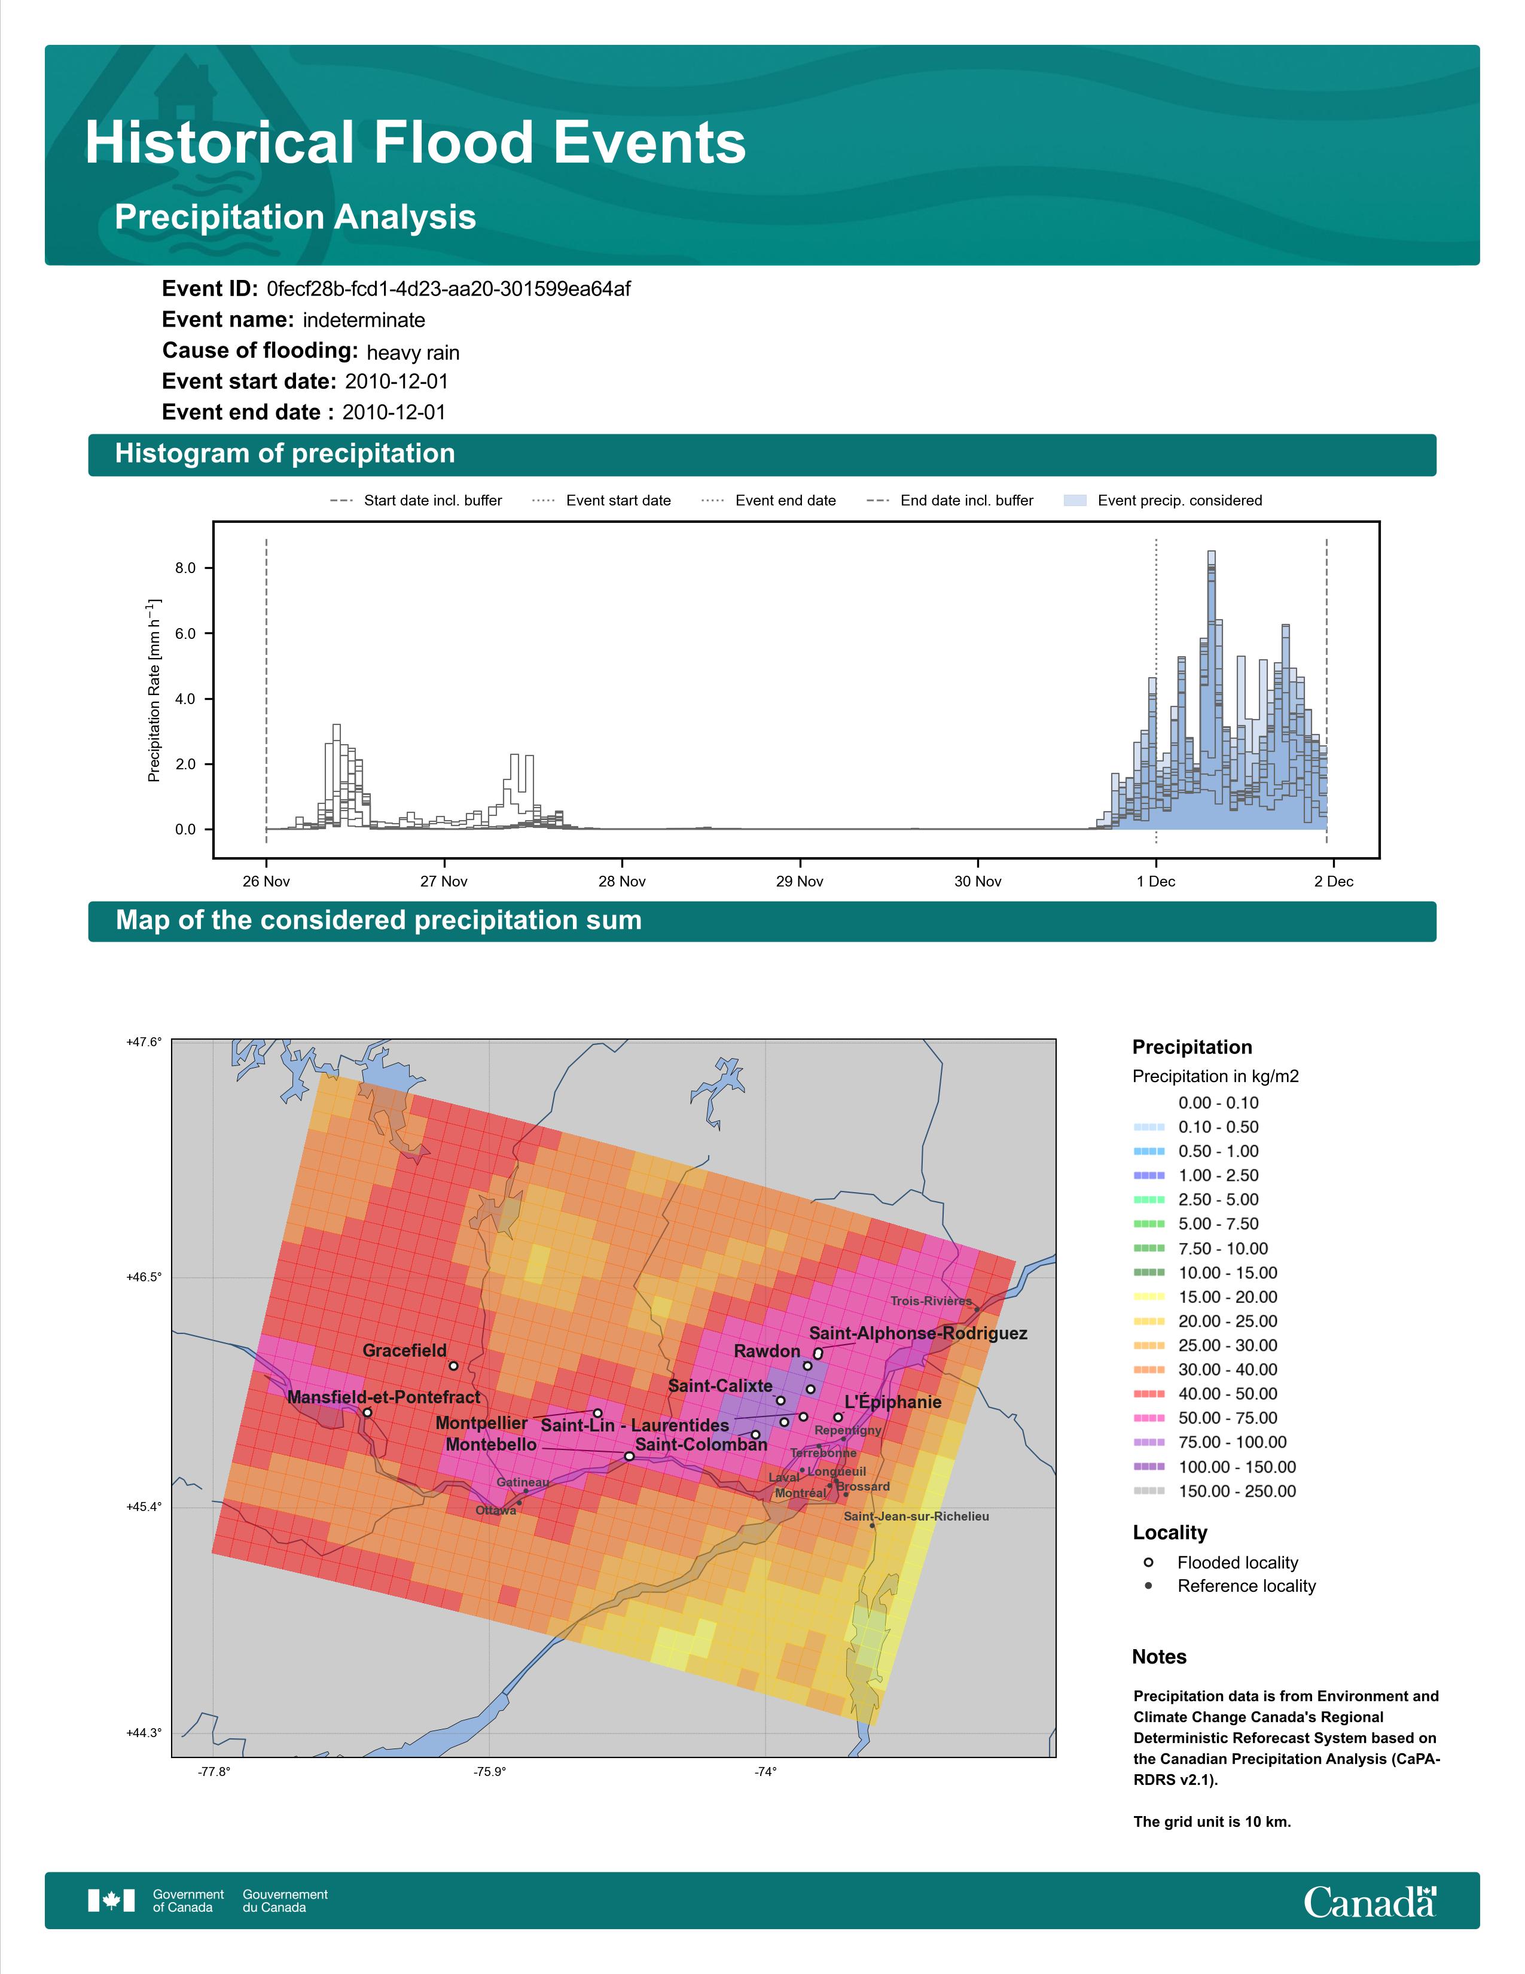1525x1974 pixels.
Task: Click the Saint-Lin - Laurentides map label
Action: tap(634, 1425)
